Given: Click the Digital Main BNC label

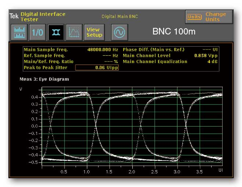Looking at the screenshot, I should [120, 16].
